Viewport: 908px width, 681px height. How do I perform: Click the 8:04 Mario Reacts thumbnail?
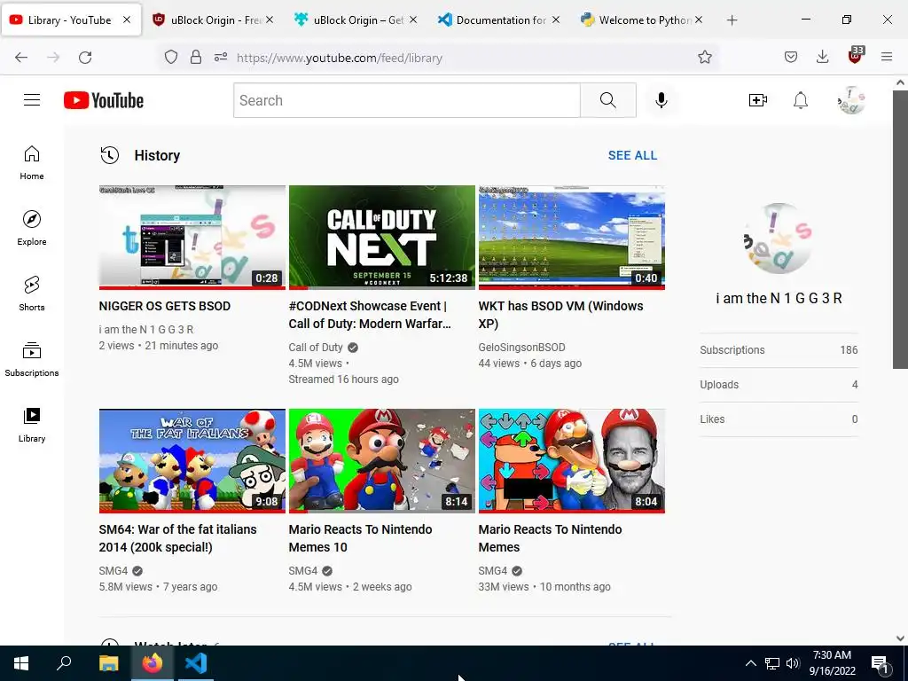572,460
